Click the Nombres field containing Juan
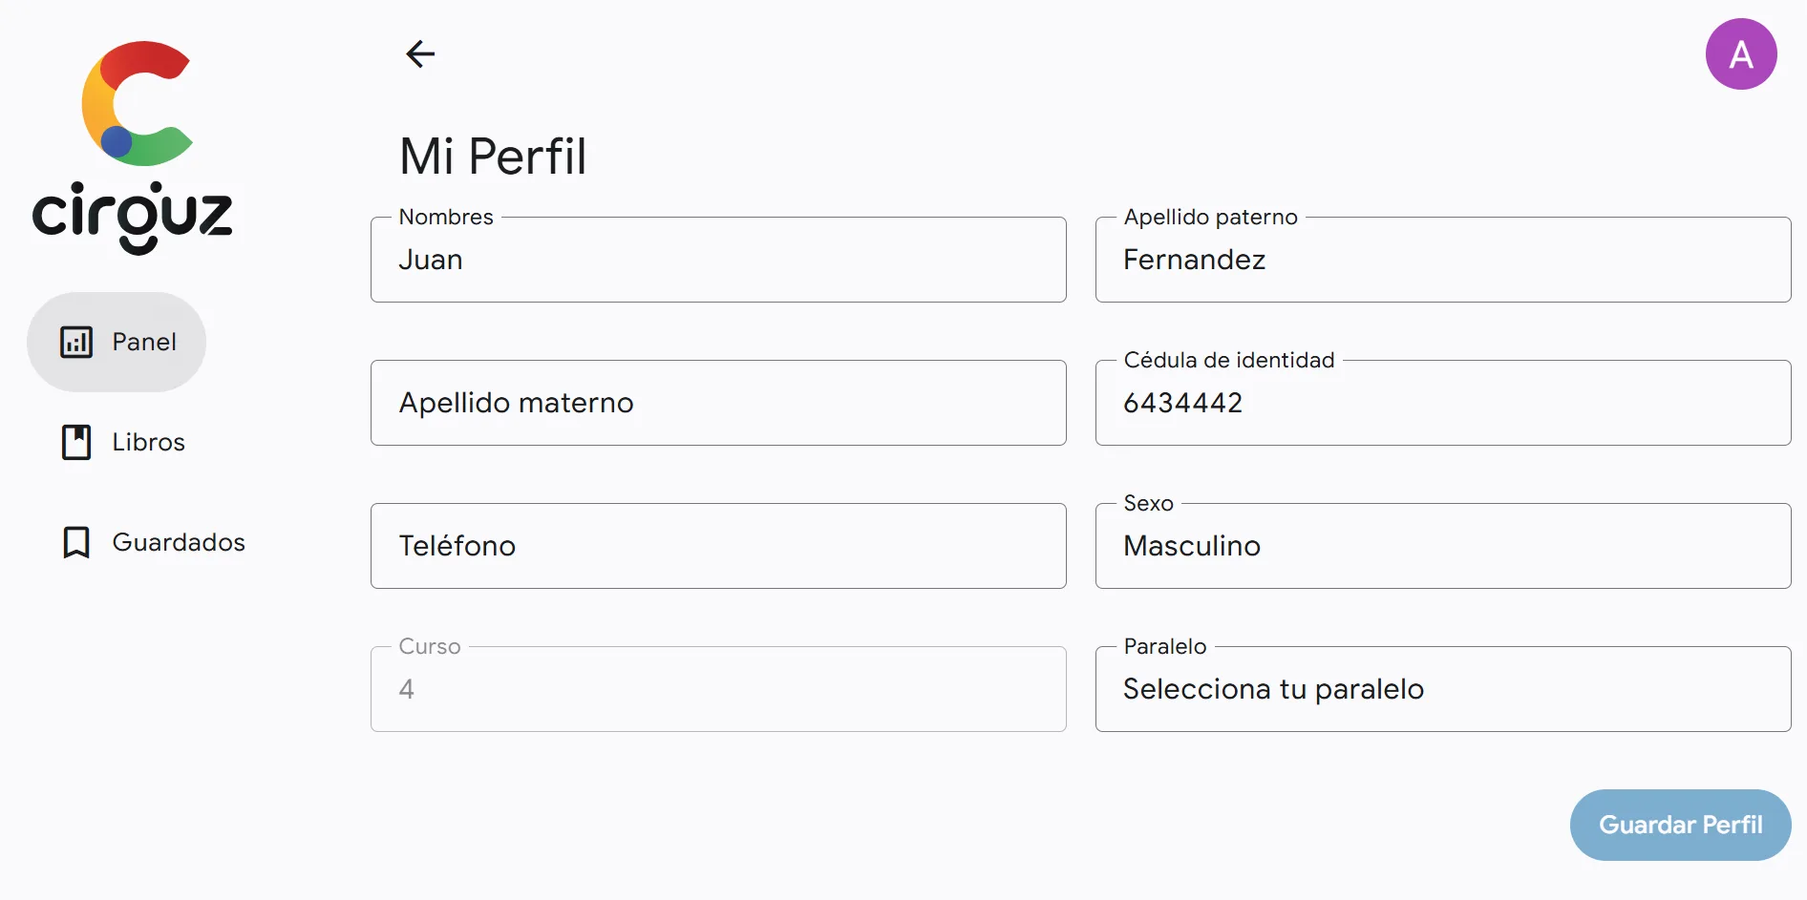The height and width of the screenshot is (900, 1807). tap(717, 260)
